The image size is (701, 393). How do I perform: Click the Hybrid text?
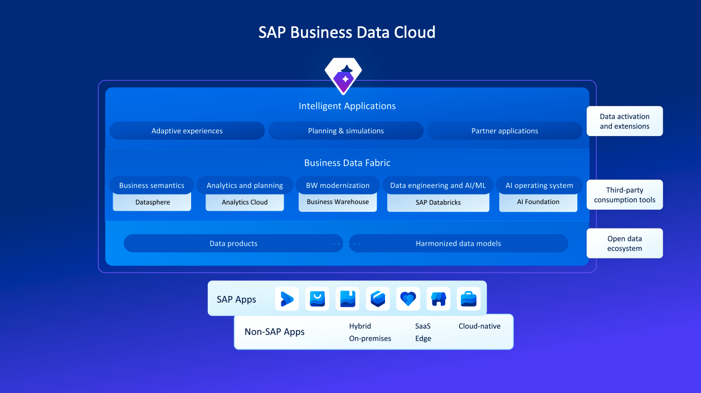(x=360, y=326)
